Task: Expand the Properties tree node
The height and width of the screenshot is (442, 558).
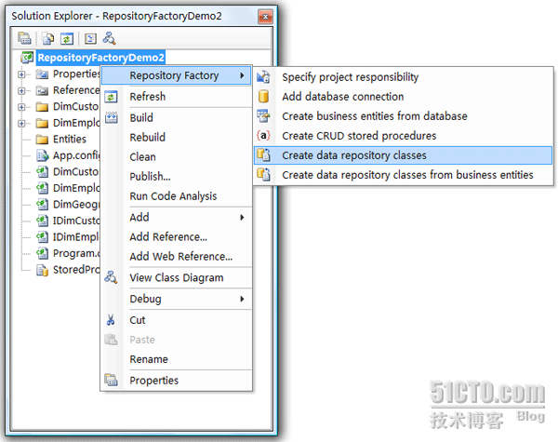Action: click(x=21, y=74)
